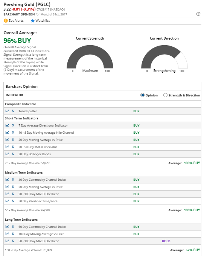Click 100 - Day Average Volume: 76,089

tap(29, 250)
